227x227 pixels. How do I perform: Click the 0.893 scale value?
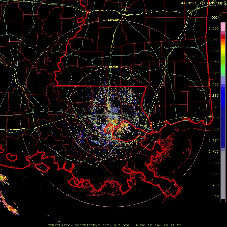click(214, 51)
